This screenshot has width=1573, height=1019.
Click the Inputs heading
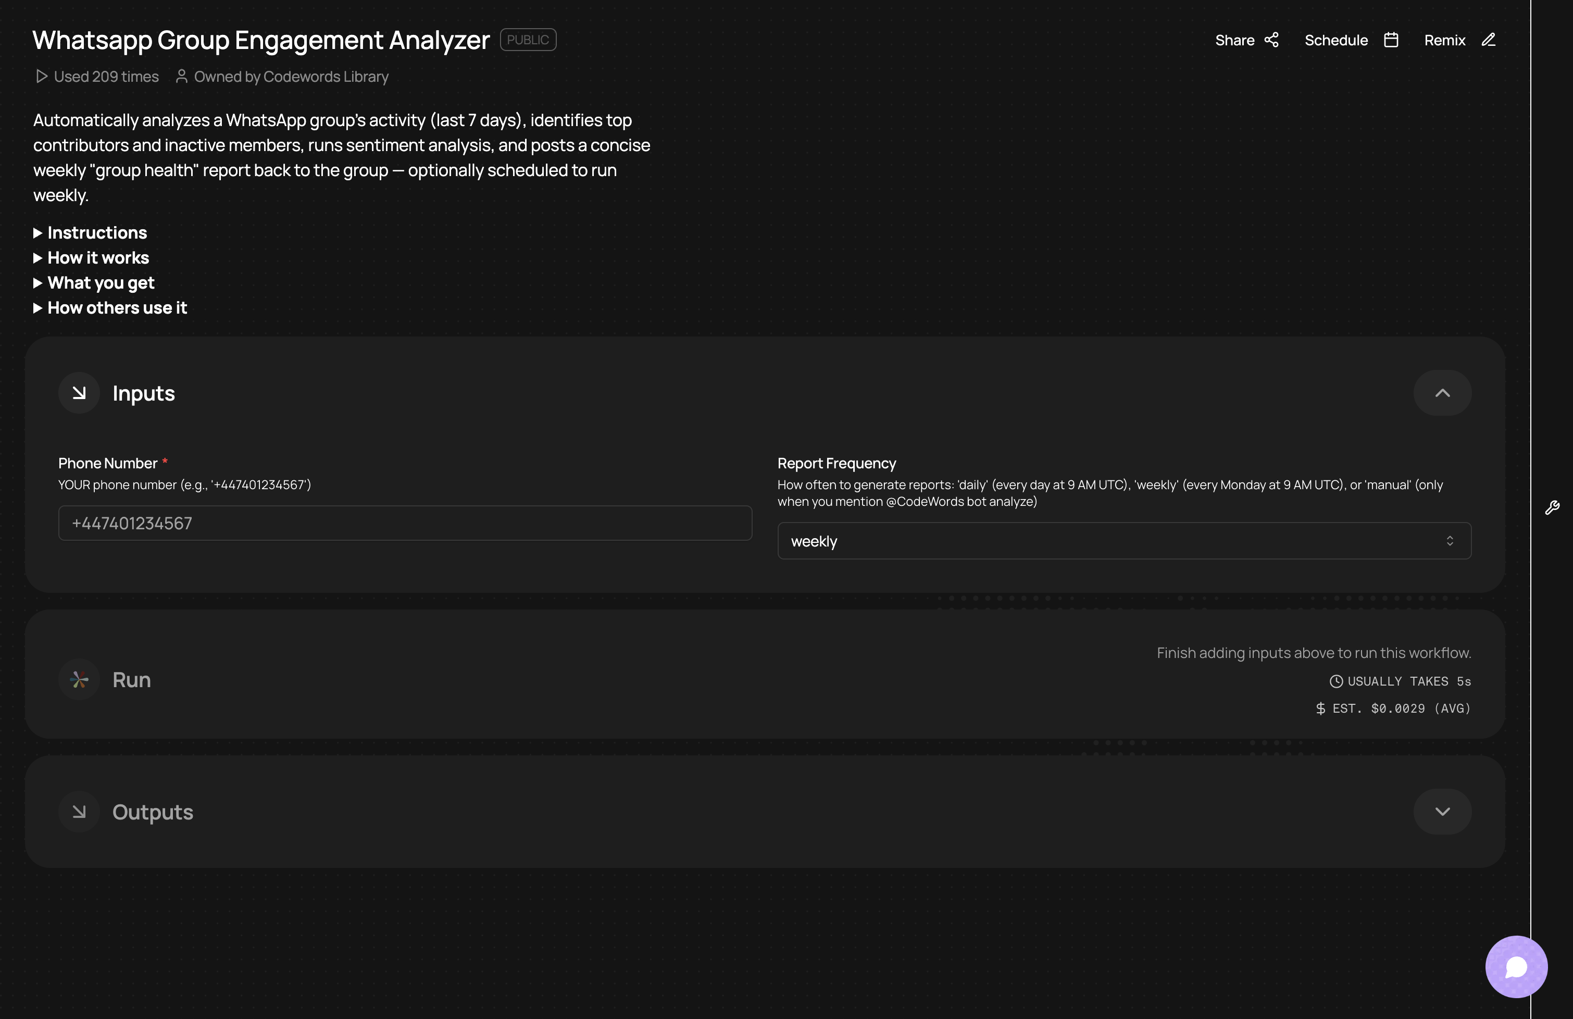(x=143, y=393)
